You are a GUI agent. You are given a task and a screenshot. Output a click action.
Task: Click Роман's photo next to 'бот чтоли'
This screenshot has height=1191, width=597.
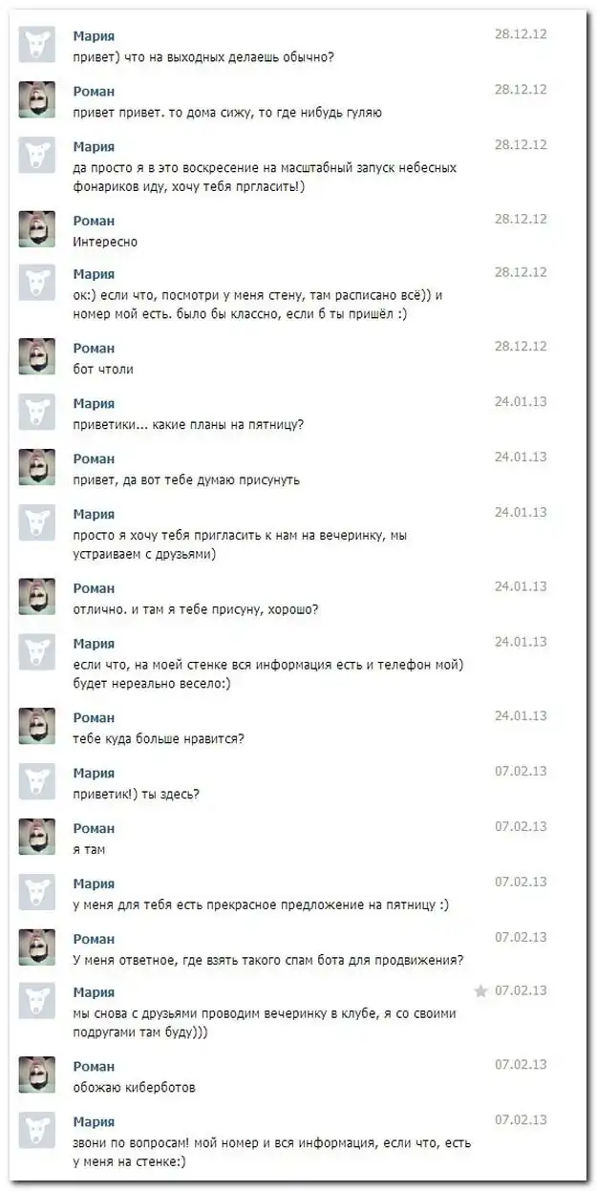36,356
